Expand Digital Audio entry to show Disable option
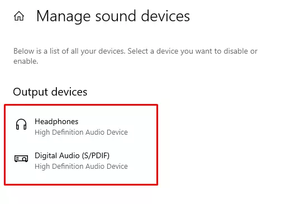The width and height of the screenshot is (286, 204). coord(81,161)
